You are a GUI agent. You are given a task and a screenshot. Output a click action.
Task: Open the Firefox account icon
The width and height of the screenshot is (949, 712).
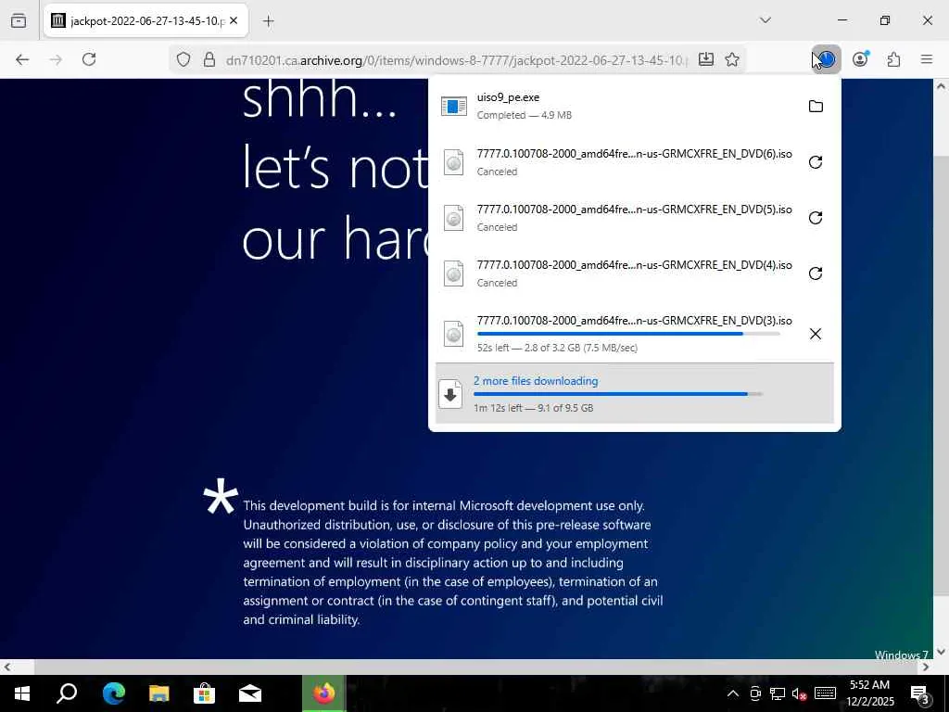860,59
